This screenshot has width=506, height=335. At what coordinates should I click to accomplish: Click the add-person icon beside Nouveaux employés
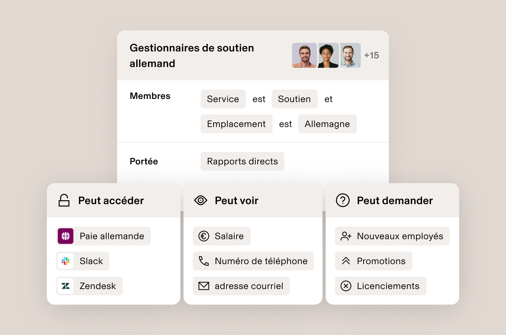(x=345, y=236)
